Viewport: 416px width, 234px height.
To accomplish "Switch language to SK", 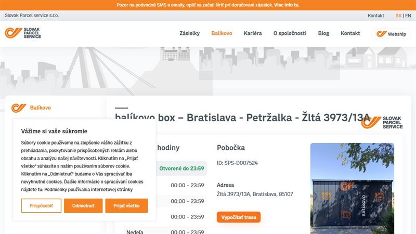I will pos(398,16).
